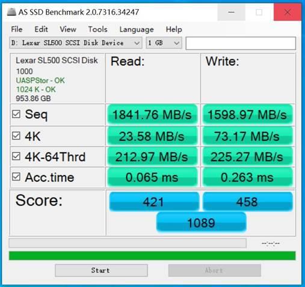Click the AS SSD Benchmark title bar icon
This screenshot has width=305, height=287.
coord(11,12)
